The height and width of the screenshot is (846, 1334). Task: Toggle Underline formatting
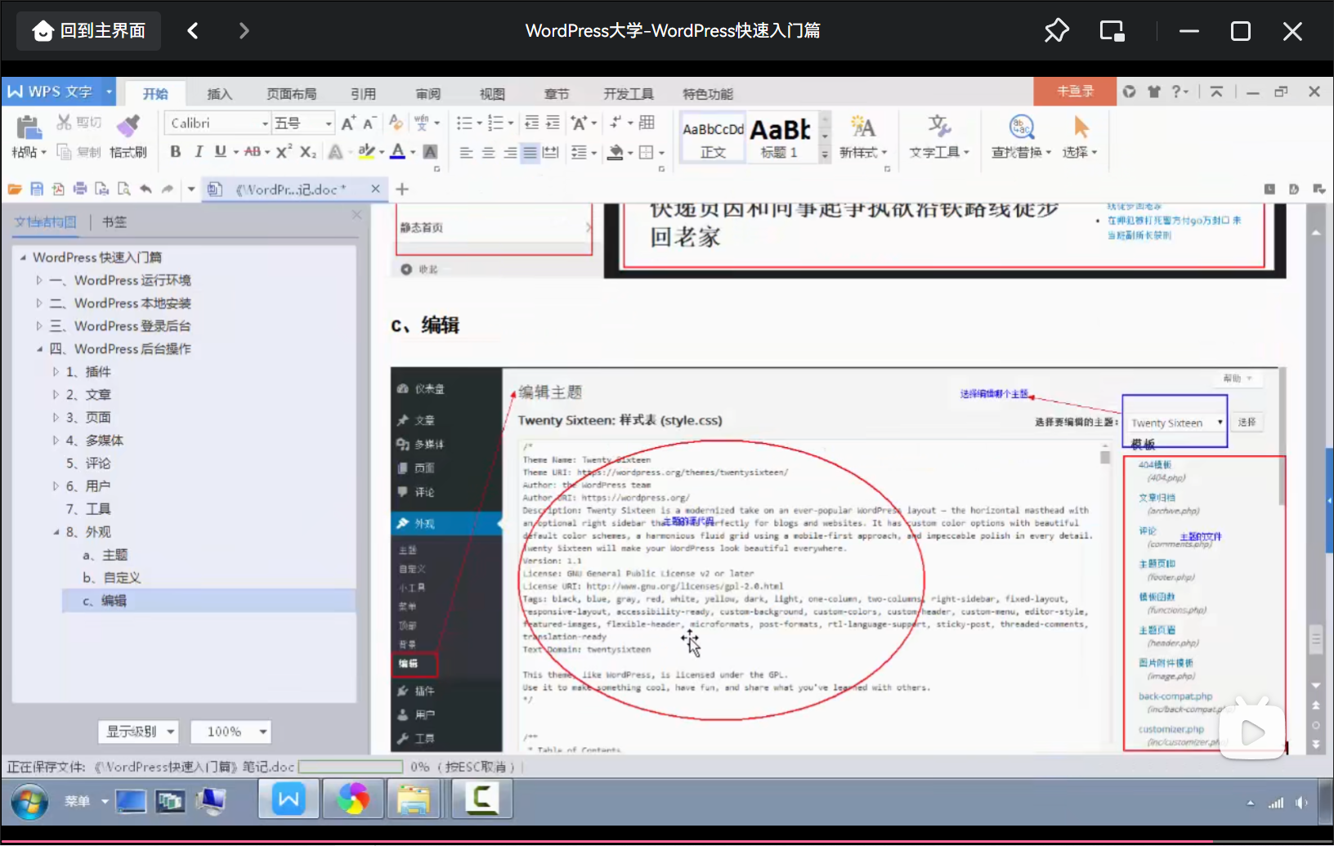tap(220, 152)
